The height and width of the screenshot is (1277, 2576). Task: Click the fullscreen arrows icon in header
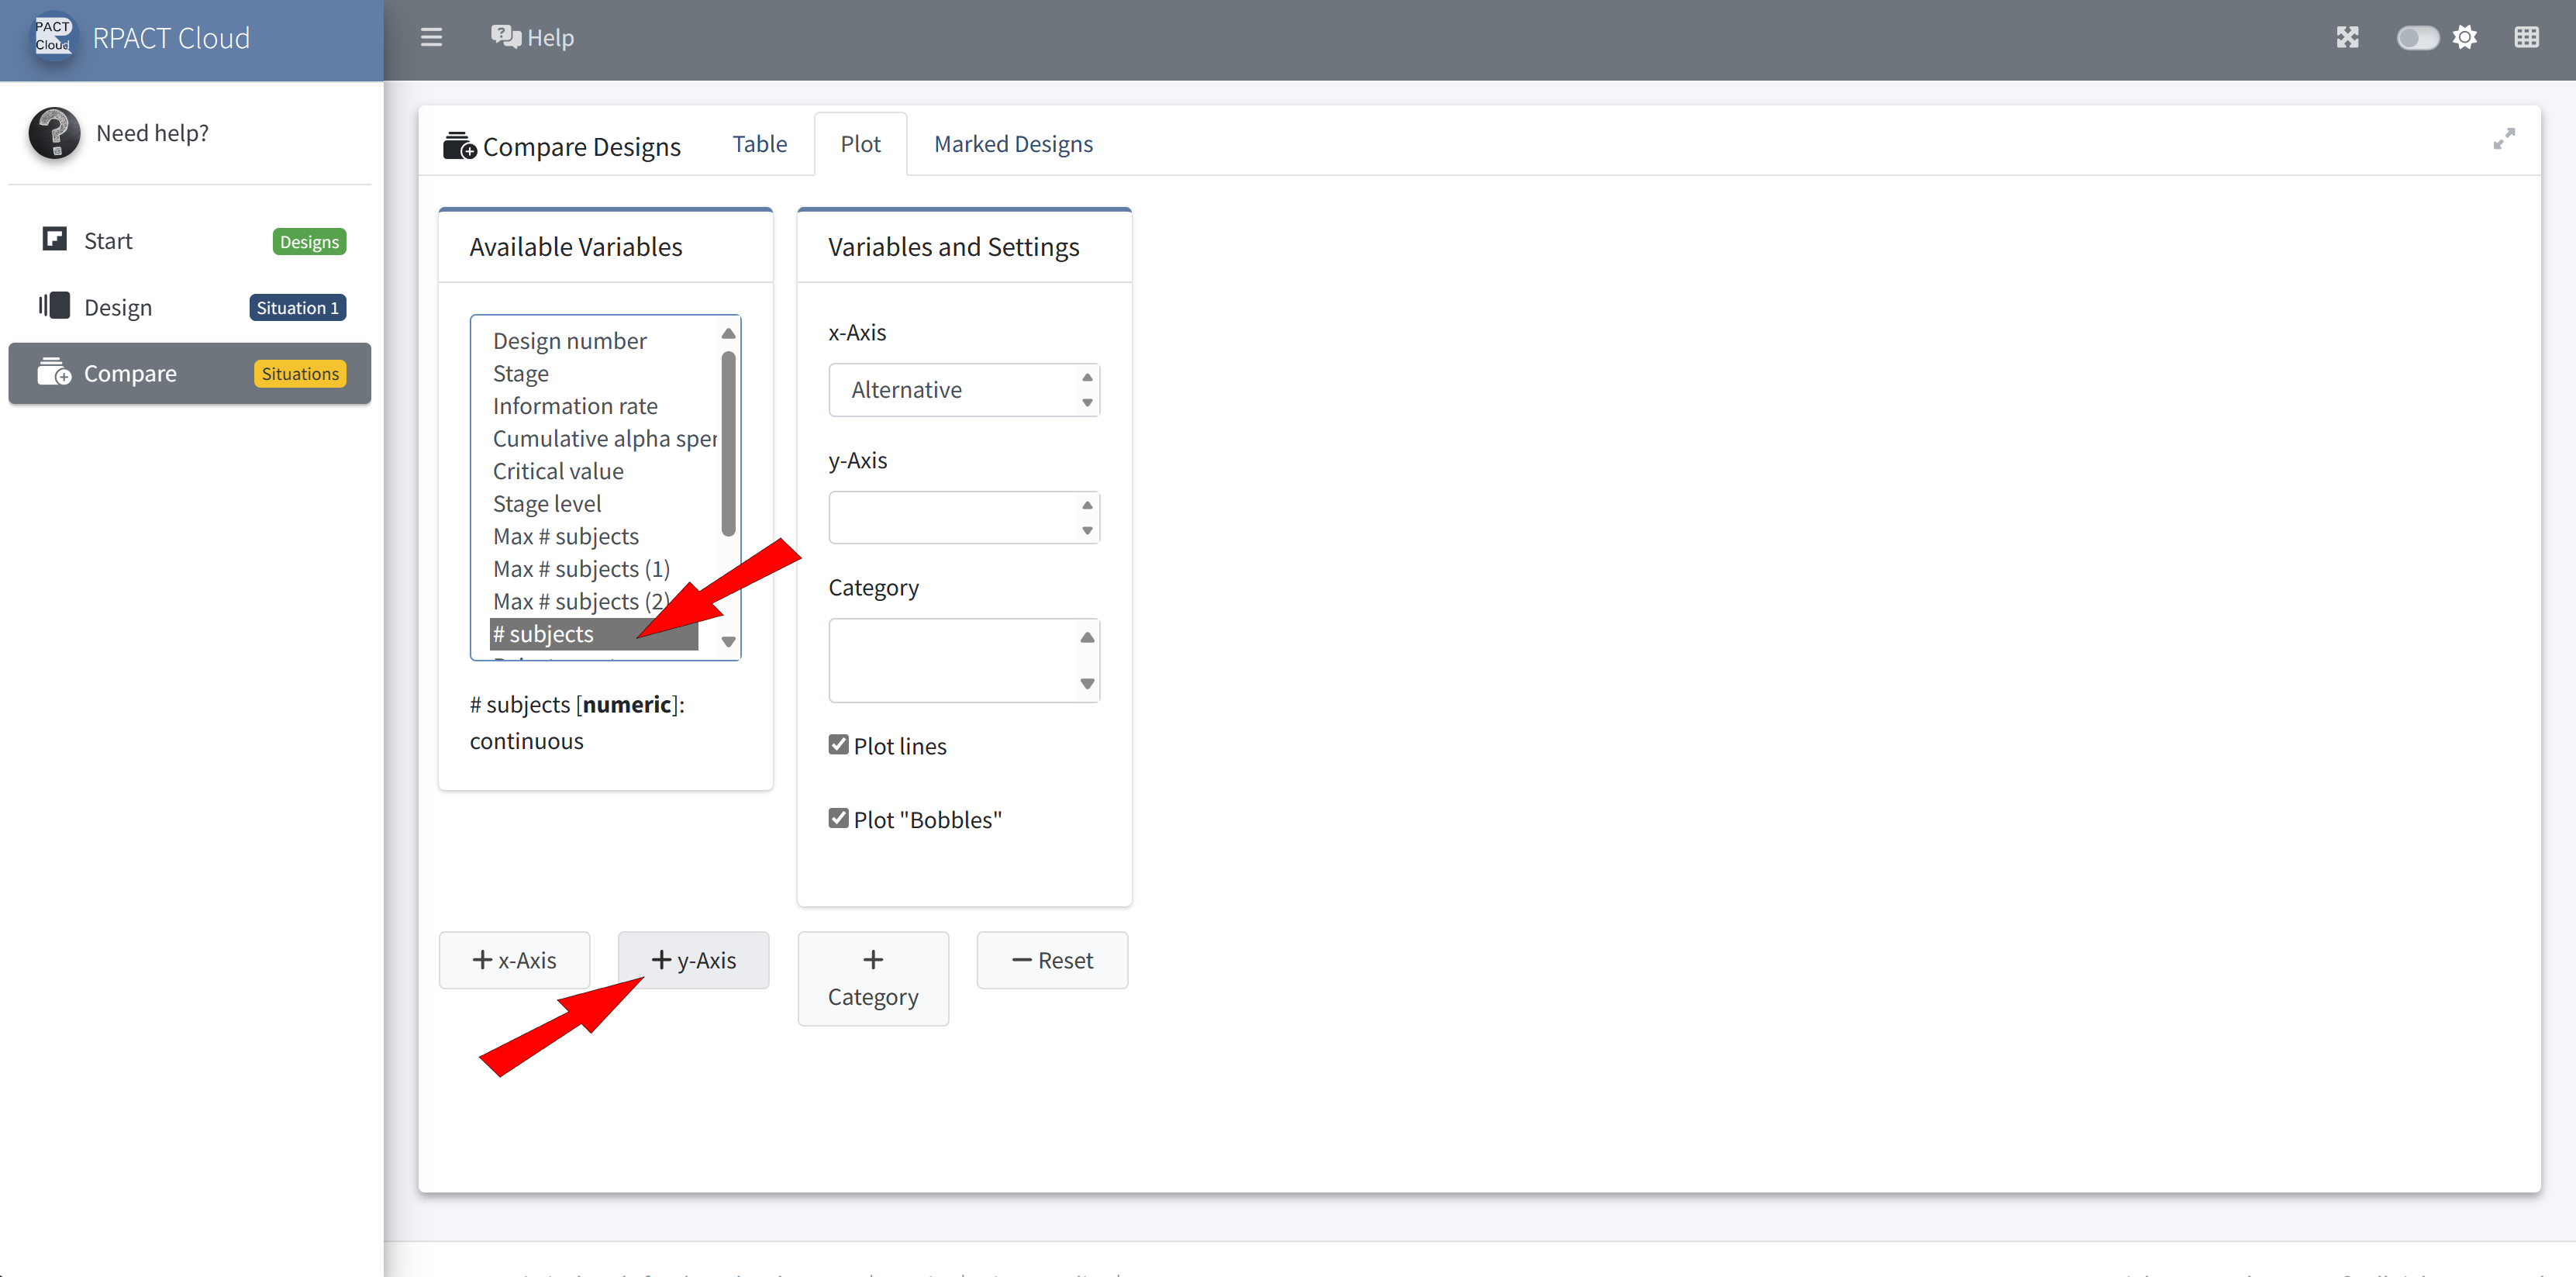[2347, 38]
